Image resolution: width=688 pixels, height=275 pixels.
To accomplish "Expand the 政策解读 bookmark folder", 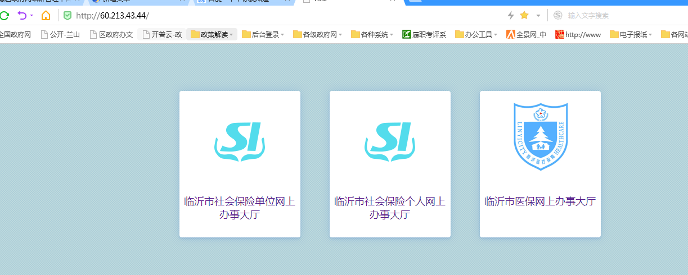I will click(x=212, y=34).
